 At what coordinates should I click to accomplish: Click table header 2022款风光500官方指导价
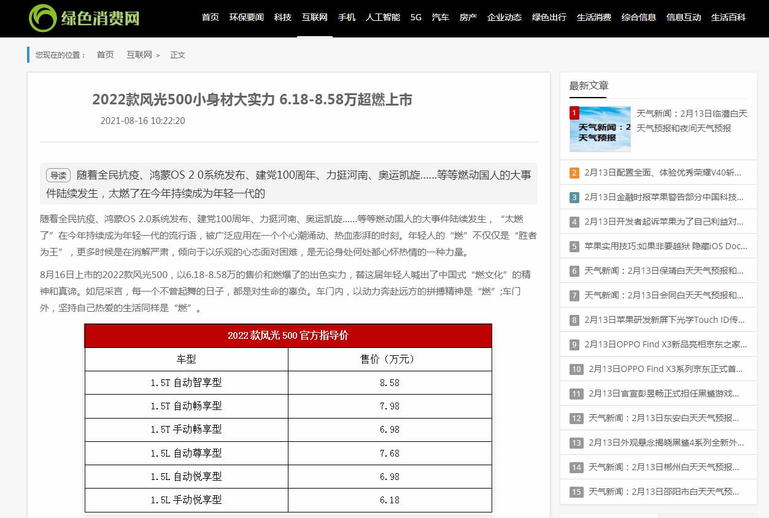[x=288, y=336]
